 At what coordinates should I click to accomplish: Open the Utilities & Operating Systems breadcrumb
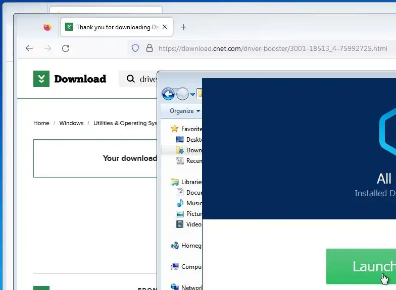point(125,123)
